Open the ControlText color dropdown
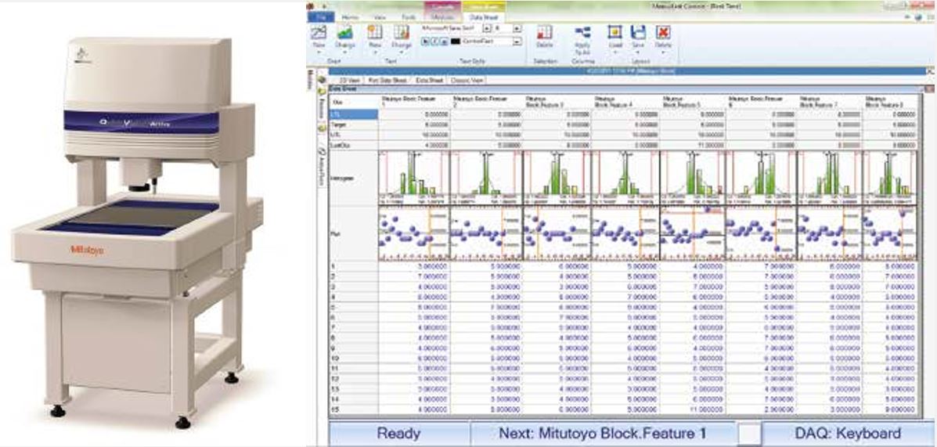Screen dimensions: 937x447 pyautogui.click(x=517, y=41)
